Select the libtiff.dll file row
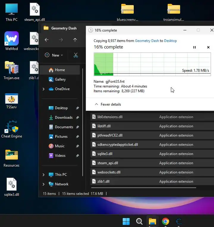The height and width of the screenshot is (227, 214). (x=152, y=126)
